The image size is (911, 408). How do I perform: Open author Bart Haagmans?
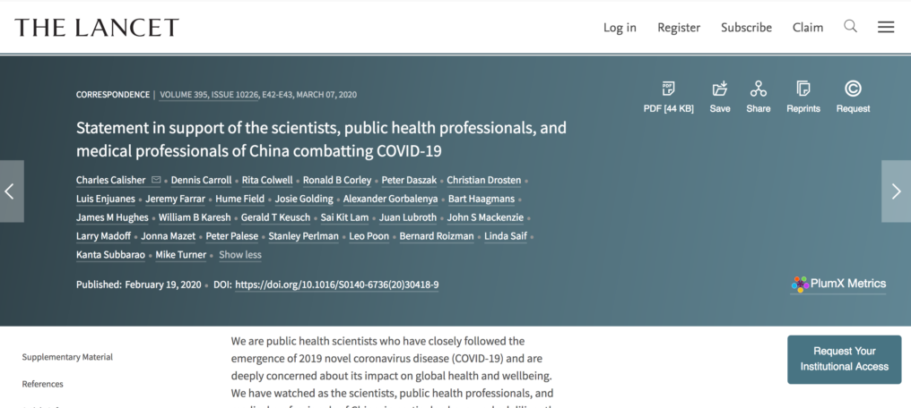[482, 199]
